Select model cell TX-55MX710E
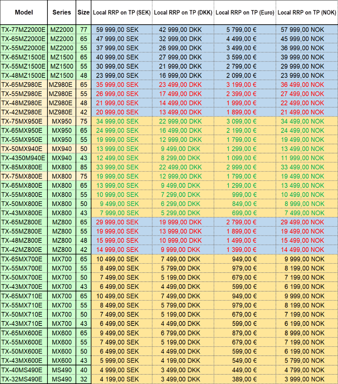This screenshot has width=338, height=384. [x=24, y=305]
